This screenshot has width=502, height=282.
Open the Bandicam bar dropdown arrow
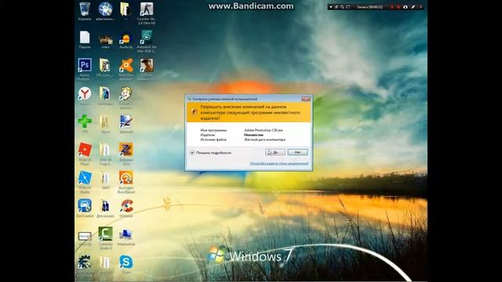pos(331,7)
